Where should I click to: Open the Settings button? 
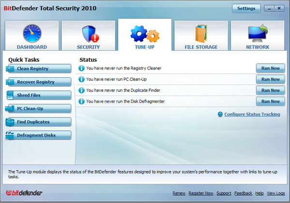246,9
